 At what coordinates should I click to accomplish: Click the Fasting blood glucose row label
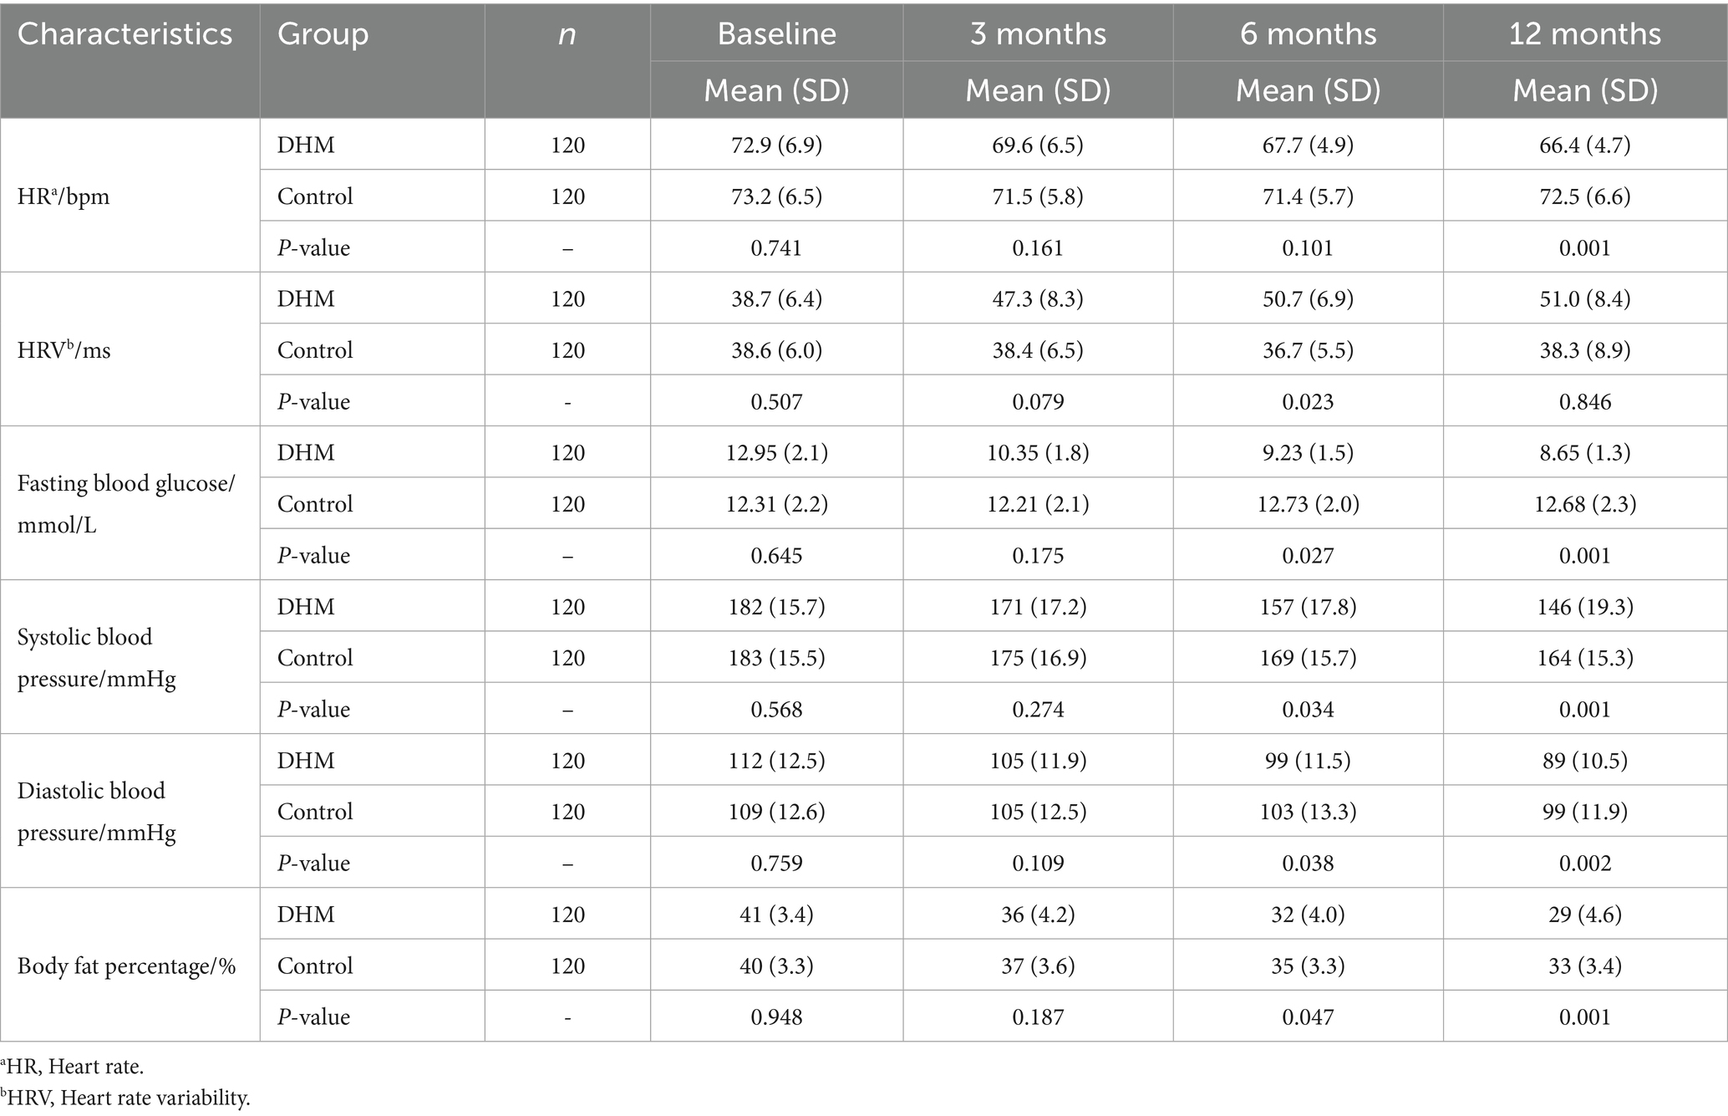[126, 504]
